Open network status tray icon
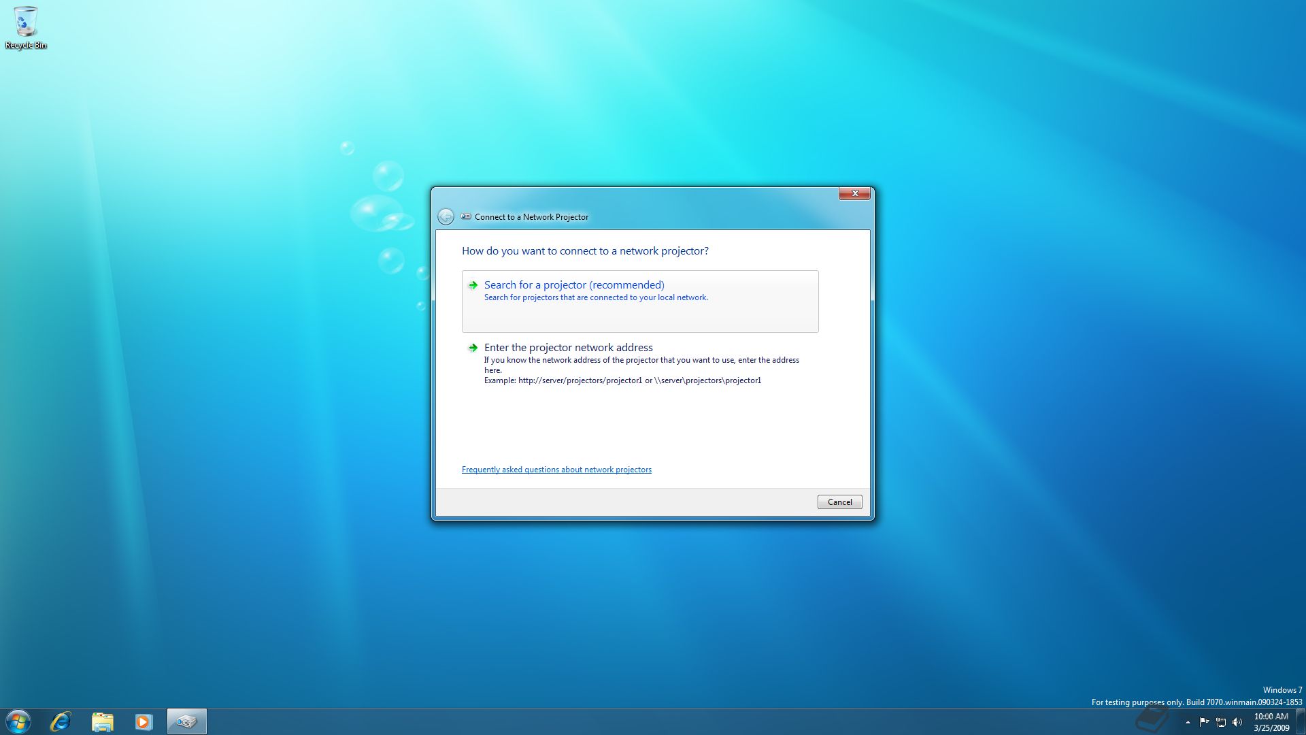1306x735 pixels. (1221, 722)
